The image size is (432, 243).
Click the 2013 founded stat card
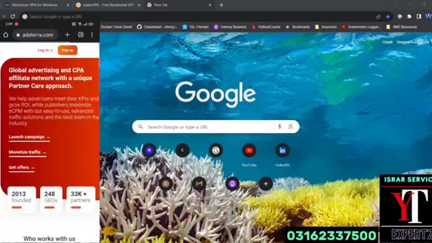(x=22, y=199)
